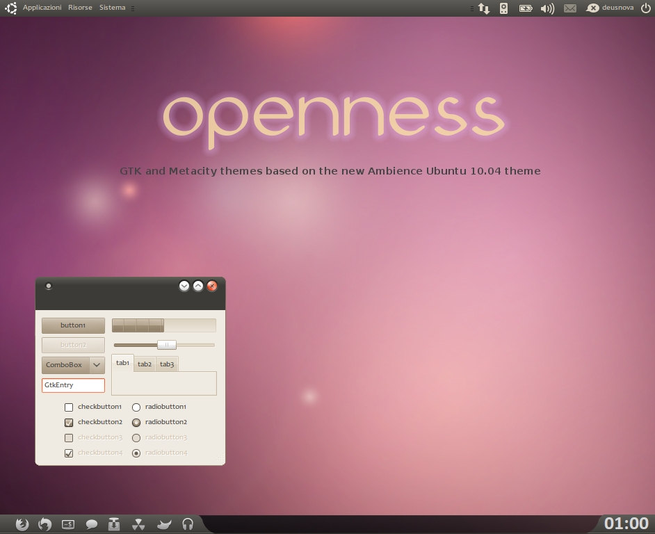Launch the bird-shaped microblog client icon
655x534 pixels.
click(x=164, y=524)
